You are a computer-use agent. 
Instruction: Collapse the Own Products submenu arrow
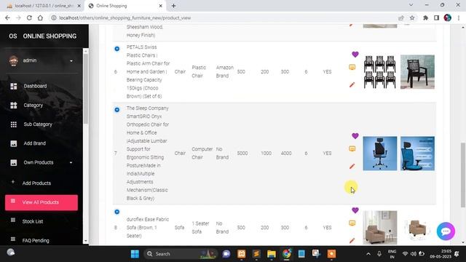pos(71,162)
